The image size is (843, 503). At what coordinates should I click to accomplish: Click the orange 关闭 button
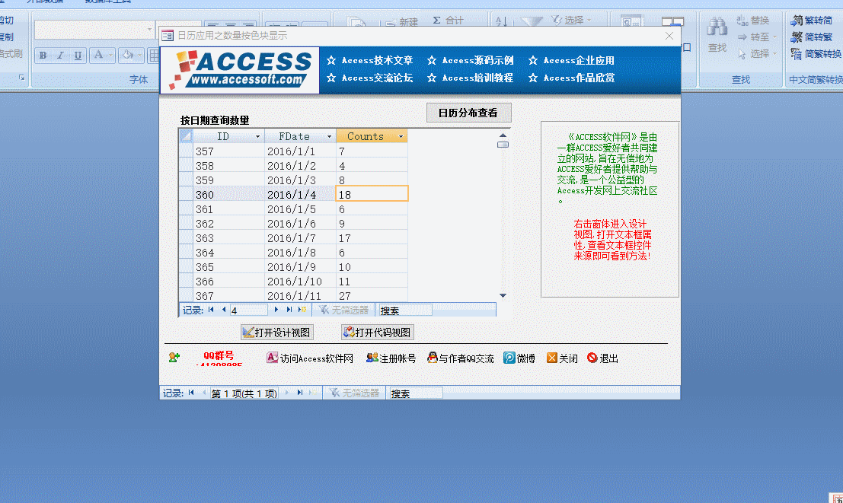[562, 358]
